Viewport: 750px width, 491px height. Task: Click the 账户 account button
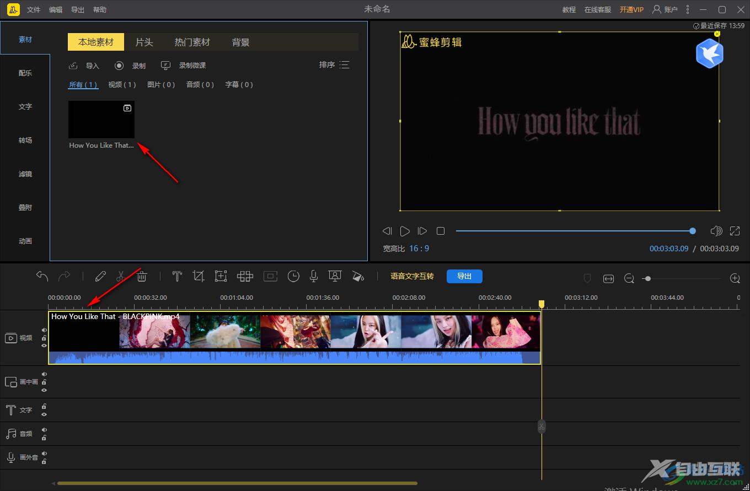(665, 9)
